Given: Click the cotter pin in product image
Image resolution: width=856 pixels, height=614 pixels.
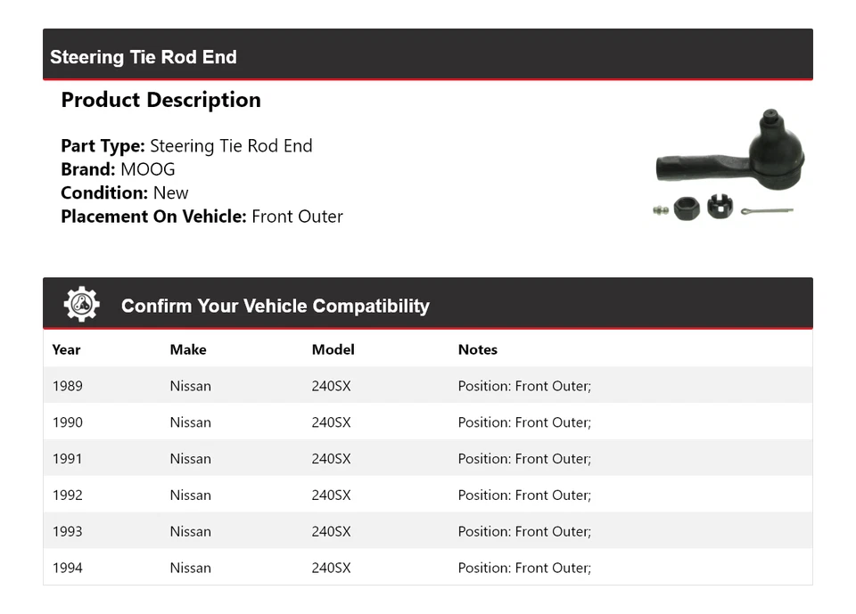Looking at the screenshot, I should [765, 210].
